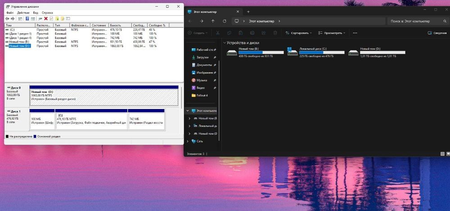
Task: Open Документы in Explorer sidebar
Action: click(x=203, y=65)
